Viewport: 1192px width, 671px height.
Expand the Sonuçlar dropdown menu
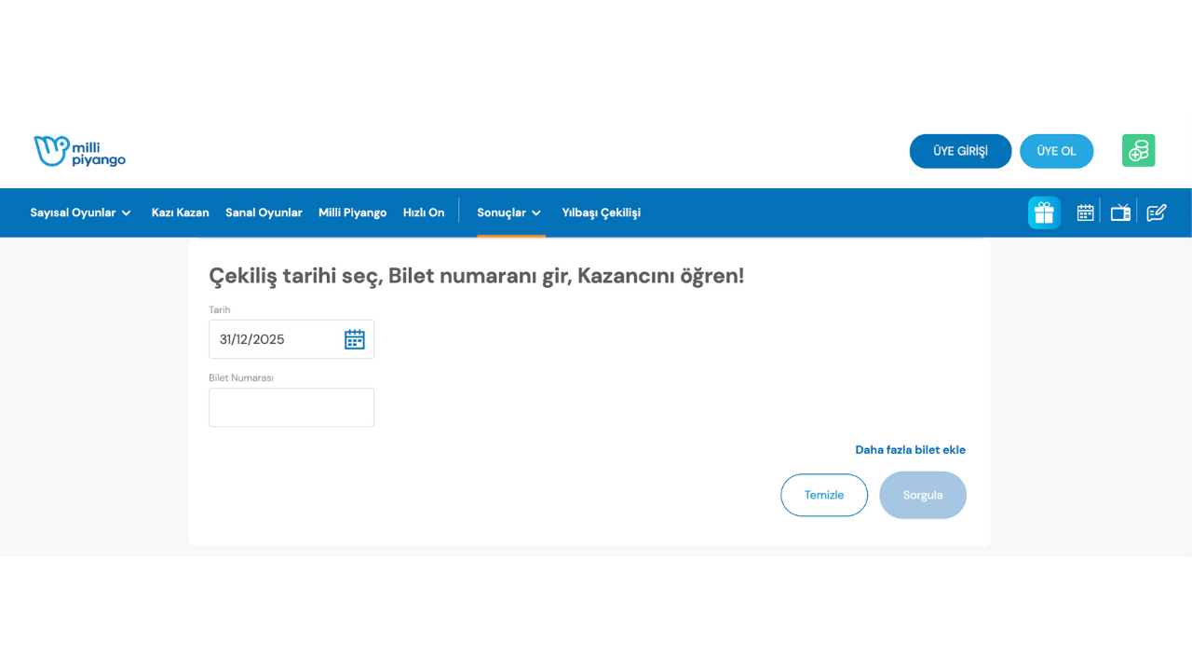pyautogui.click(x=508, y=212)
